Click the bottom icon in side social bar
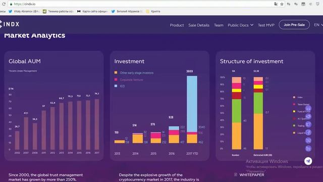323x182 pixels. tap(308, 148)
